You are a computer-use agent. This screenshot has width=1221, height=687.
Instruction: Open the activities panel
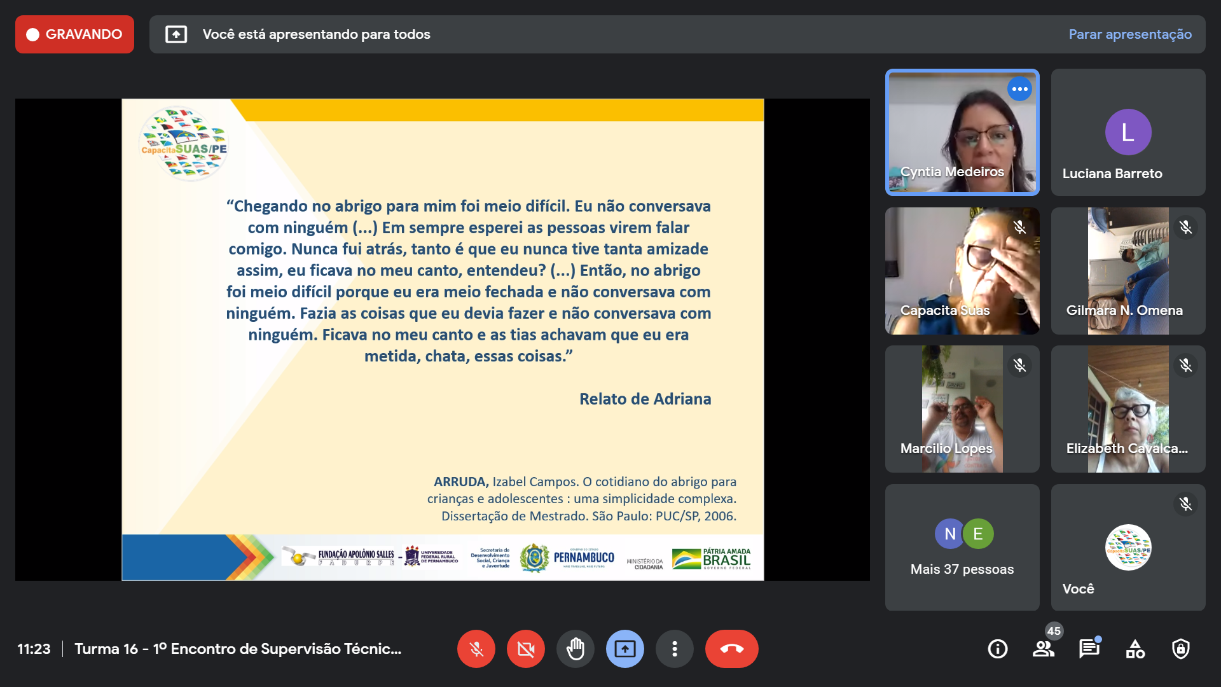click(x=1135, y=649)
